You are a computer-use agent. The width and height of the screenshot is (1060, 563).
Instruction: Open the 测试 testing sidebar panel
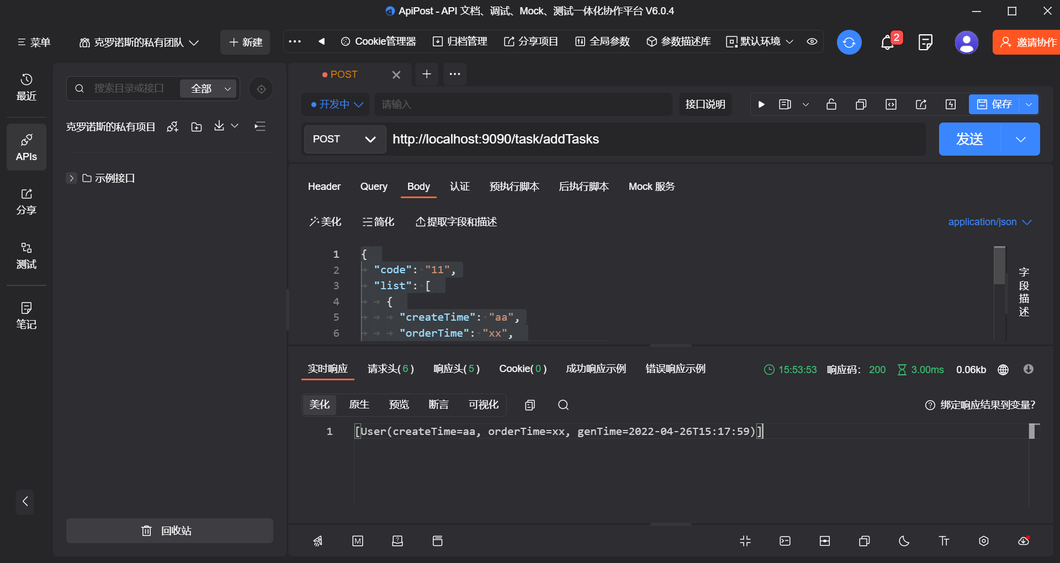click(26, 255)
